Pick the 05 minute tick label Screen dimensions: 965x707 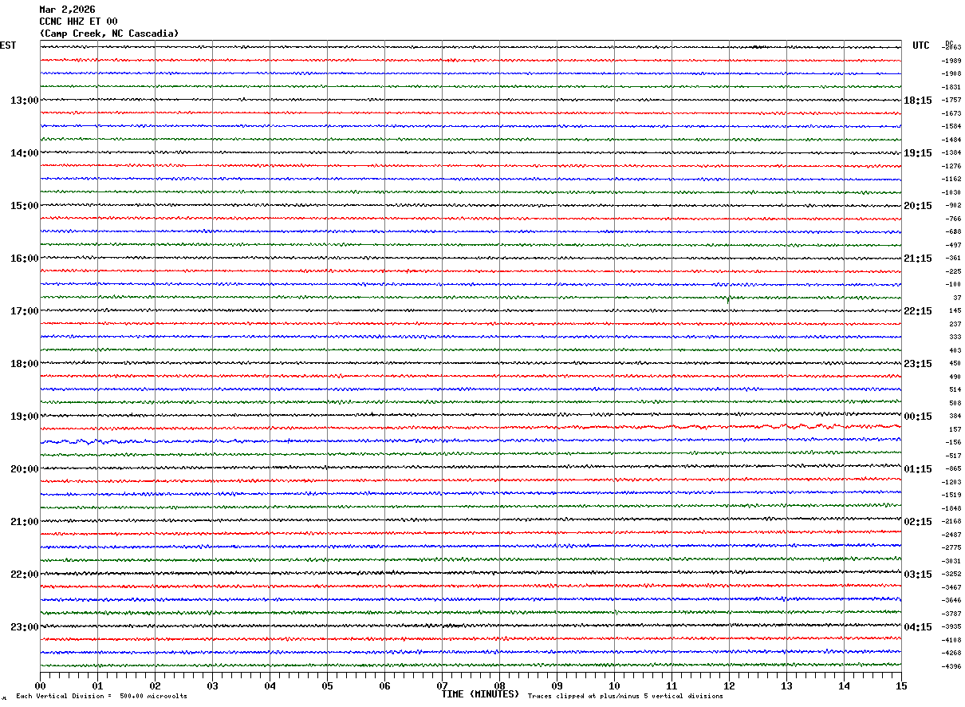tap(327, 686)
